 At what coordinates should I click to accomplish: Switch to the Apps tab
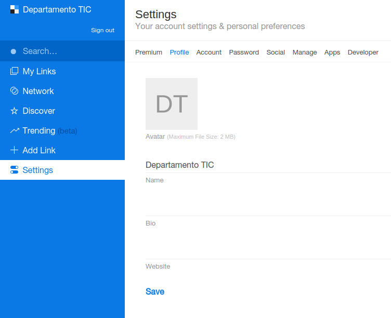click(332, 52)
